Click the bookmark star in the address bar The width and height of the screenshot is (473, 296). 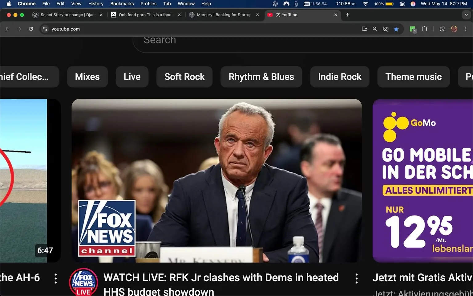point(396,29)
